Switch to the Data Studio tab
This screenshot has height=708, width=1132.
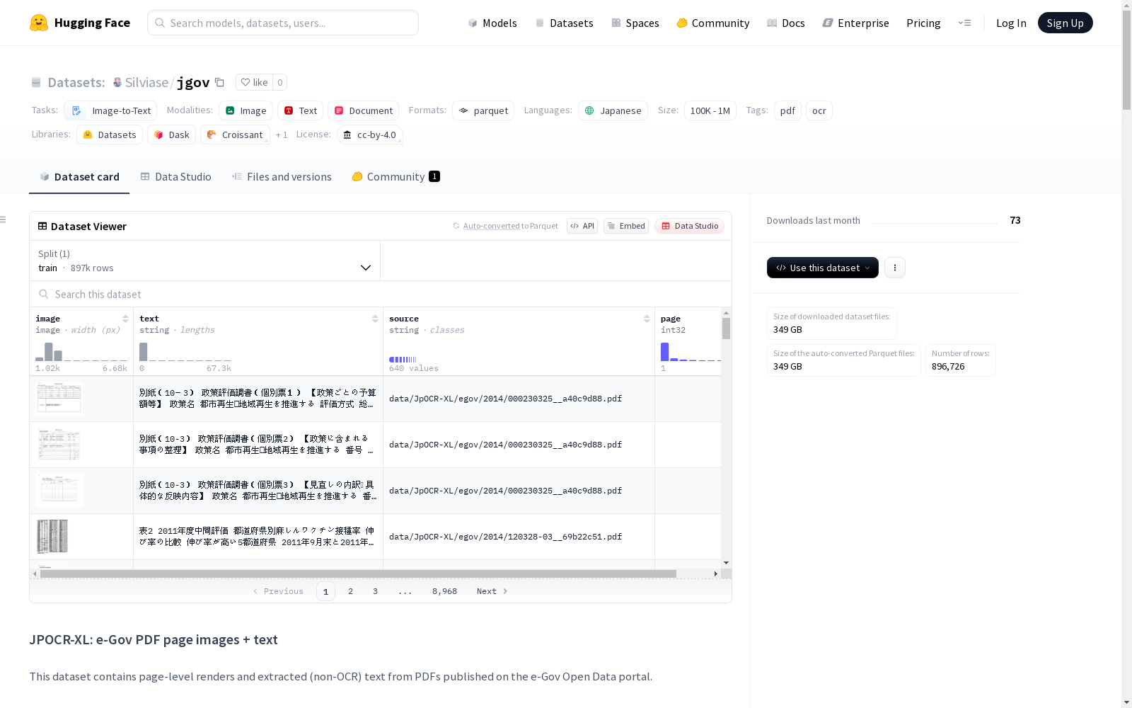(175, 176)
